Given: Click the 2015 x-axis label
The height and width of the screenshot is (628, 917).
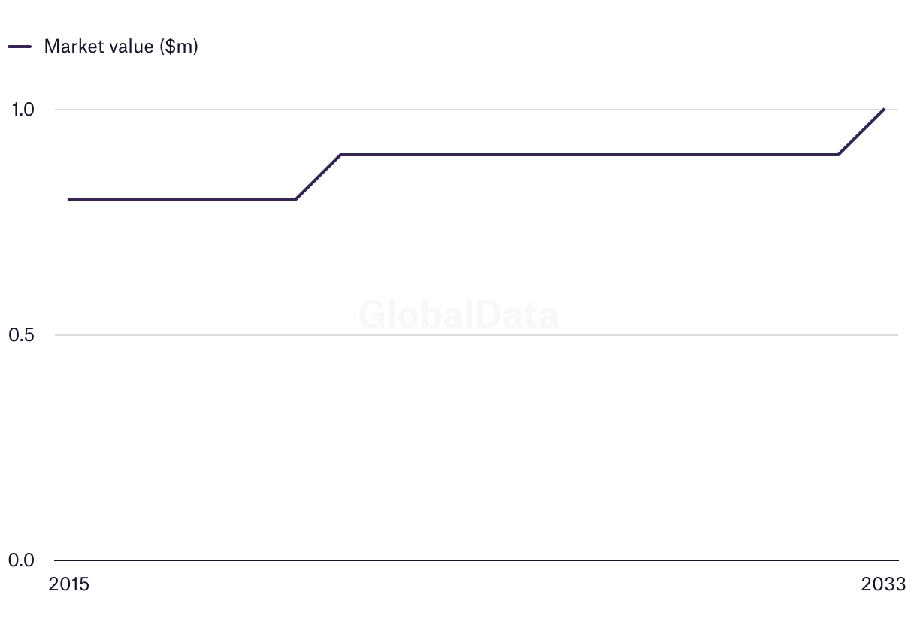Looking at the screenshot, I should [x=68, y=584].
